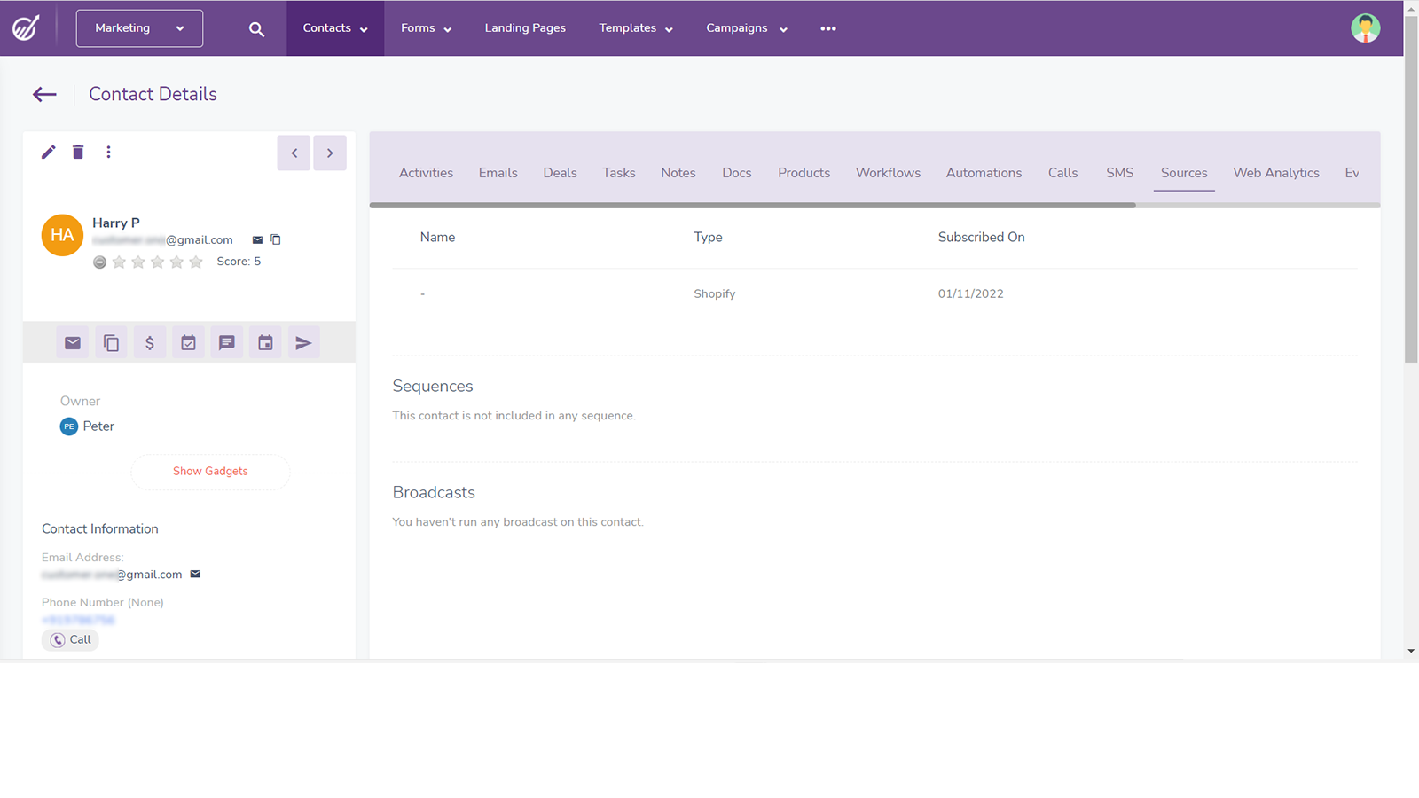
Task: Click the Show Gadgets link
Action: (210, 472)
